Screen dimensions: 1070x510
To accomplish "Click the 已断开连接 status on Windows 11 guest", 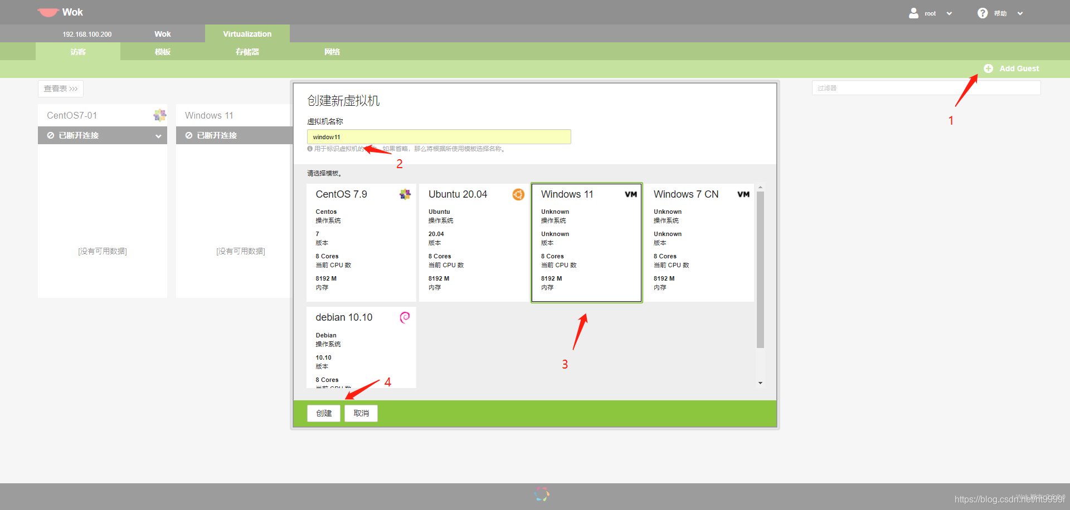I will 217,135.
